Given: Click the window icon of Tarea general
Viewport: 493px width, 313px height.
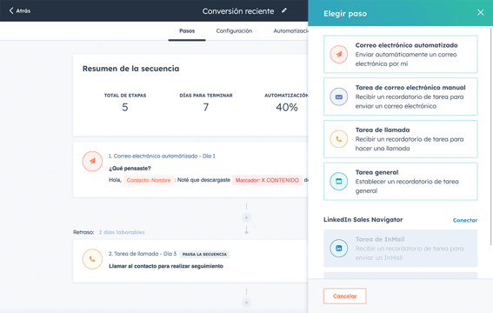Looking at the screenshot, I should tap(338, 182).
